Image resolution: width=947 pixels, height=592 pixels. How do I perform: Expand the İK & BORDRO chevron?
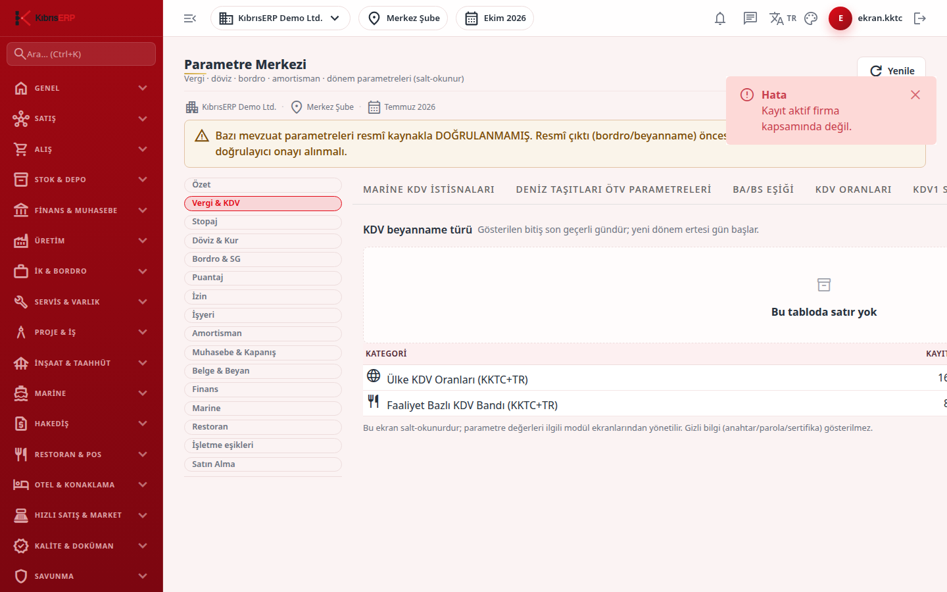point(143,271)
